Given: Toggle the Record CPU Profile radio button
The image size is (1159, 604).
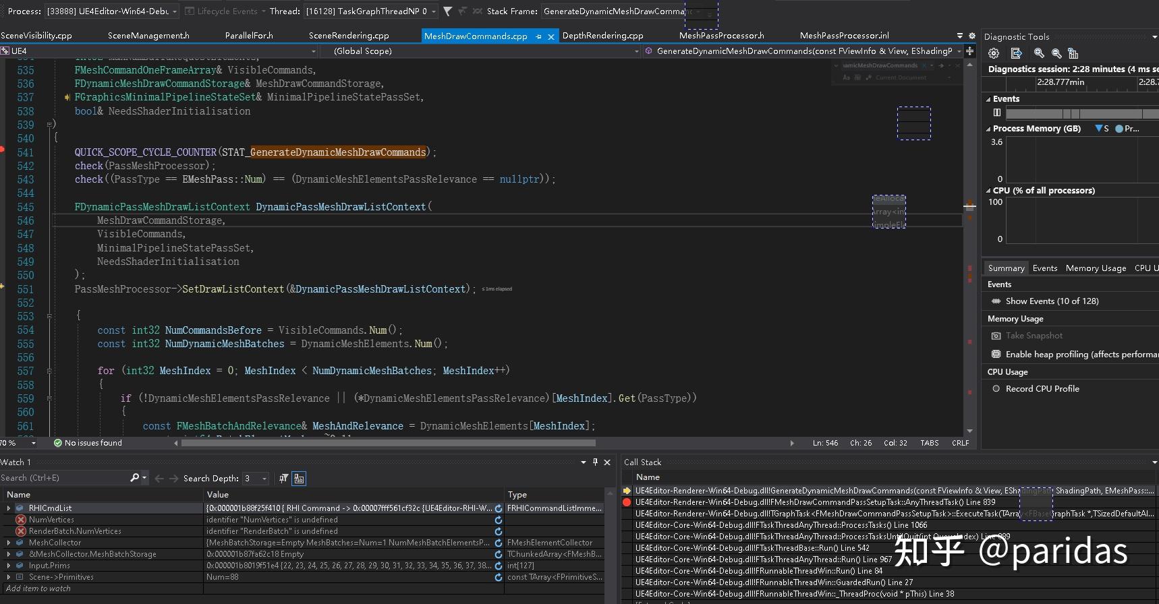Looking at the screenshot, I should 996,389.
